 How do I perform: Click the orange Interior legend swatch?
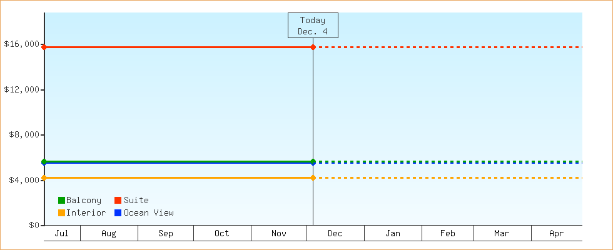[x=61, y=213]
